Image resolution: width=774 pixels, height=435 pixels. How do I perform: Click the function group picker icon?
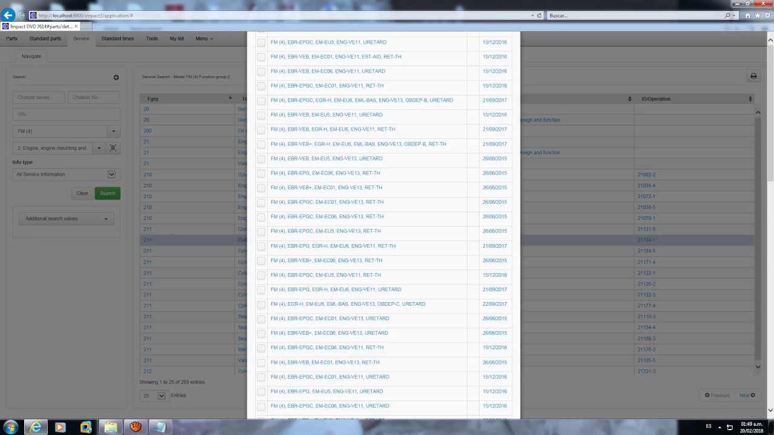(x=112, y=148)
